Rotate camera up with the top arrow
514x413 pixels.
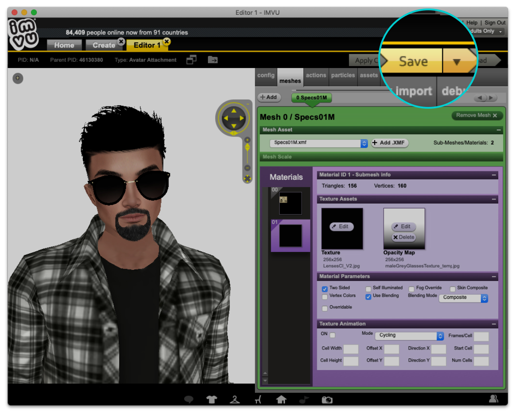pyautogui.click(x=234, y=111)
